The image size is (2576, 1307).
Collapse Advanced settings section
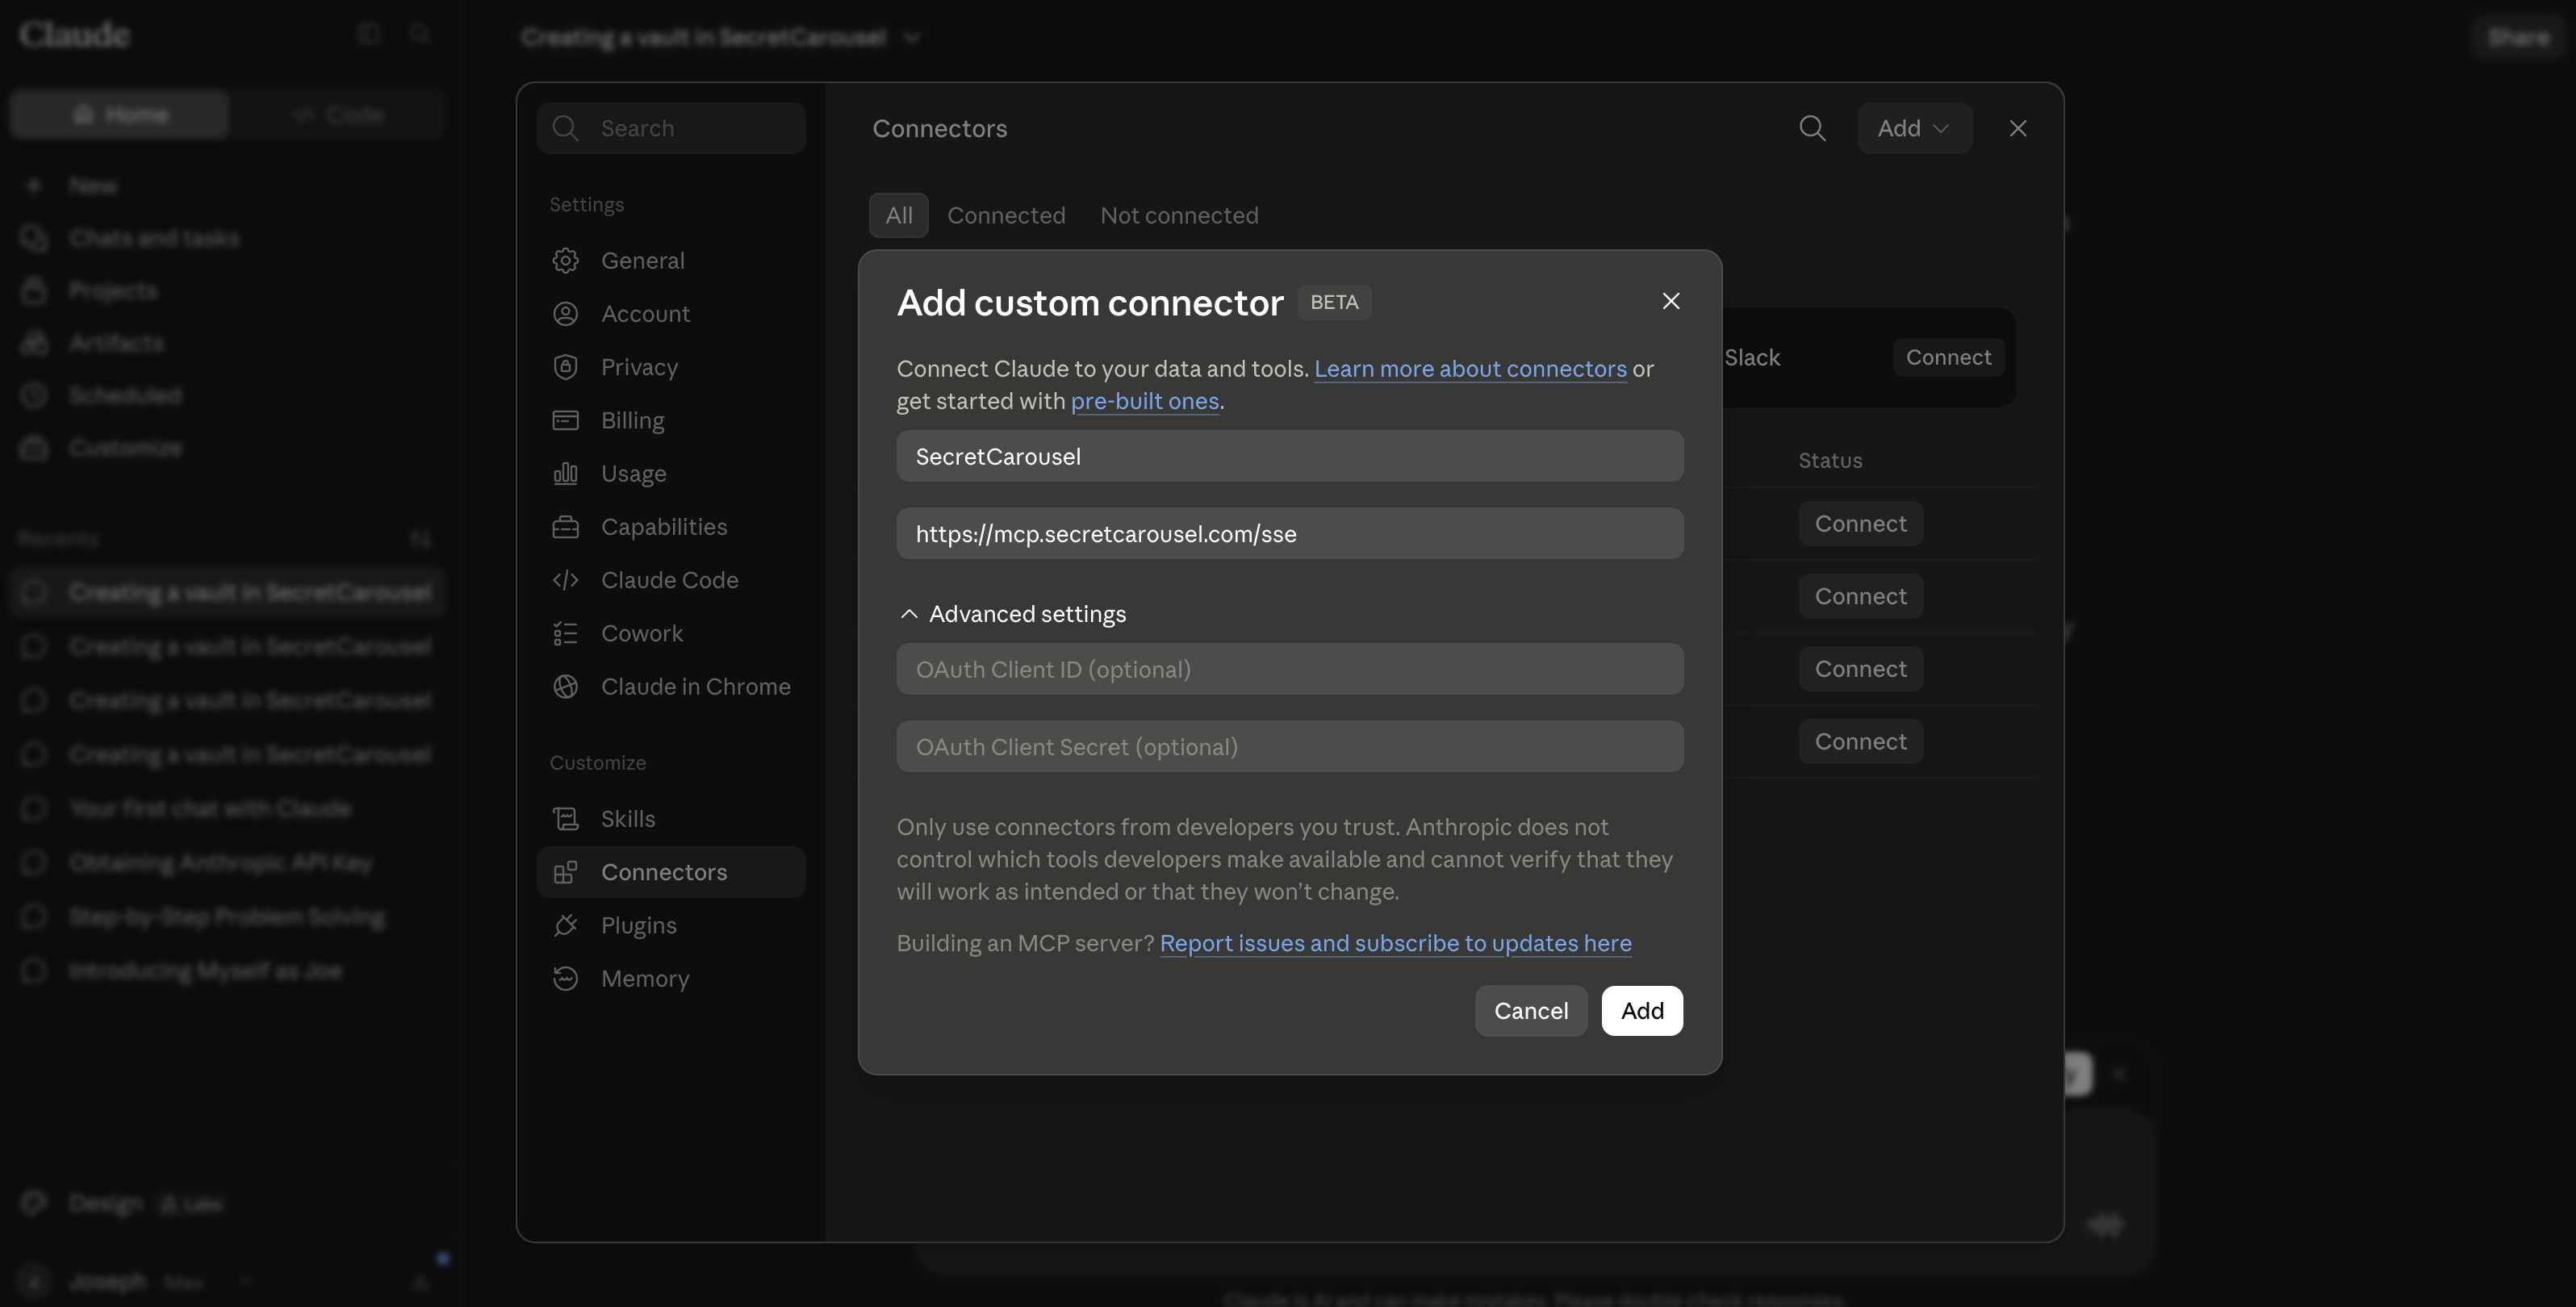(1012, 614)
